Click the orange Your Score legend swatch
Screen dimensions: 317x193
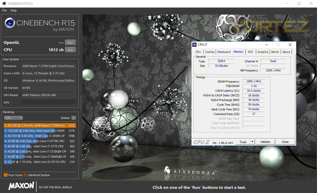[5, 175]
